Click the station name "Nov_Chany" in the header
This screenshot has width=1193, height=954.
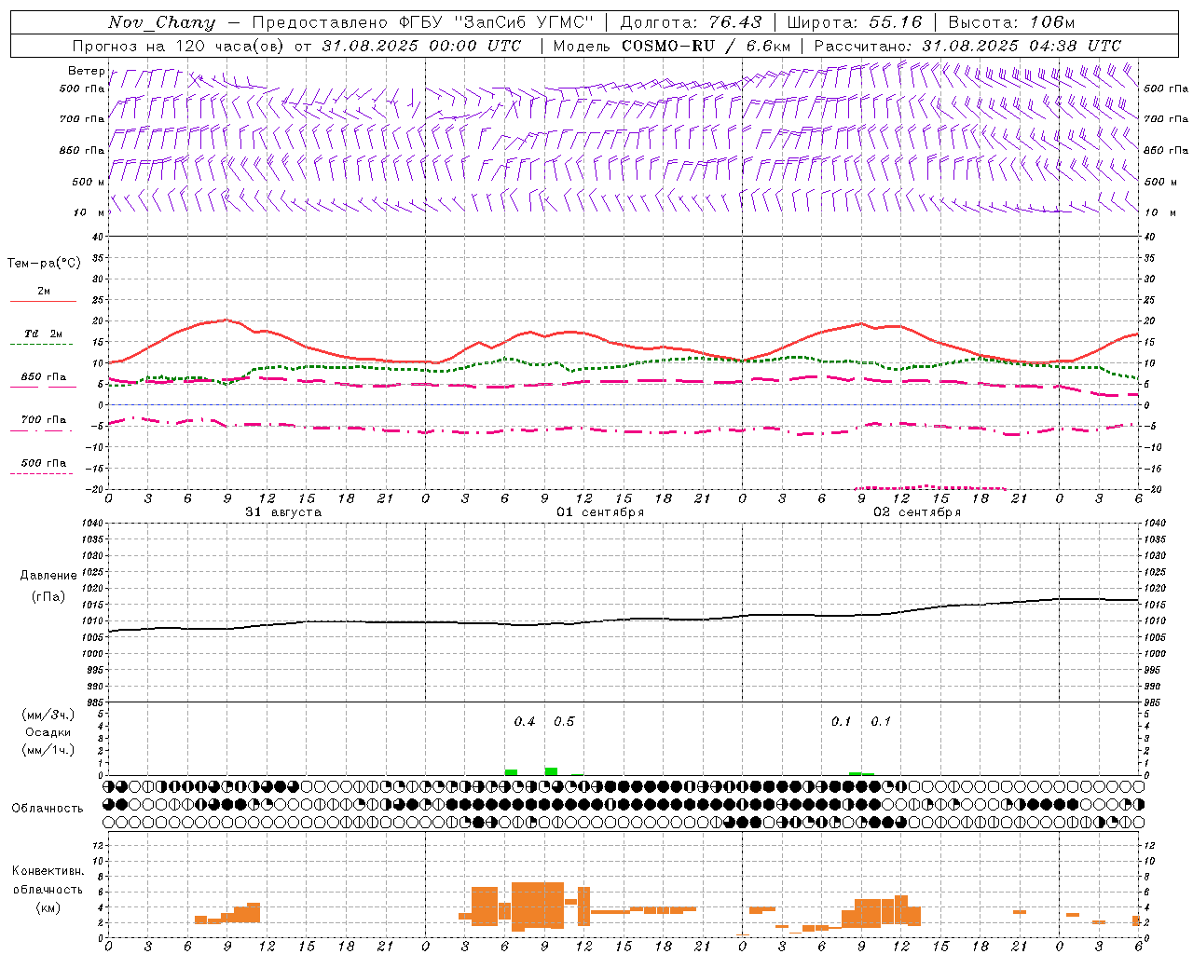pos(161,22)
